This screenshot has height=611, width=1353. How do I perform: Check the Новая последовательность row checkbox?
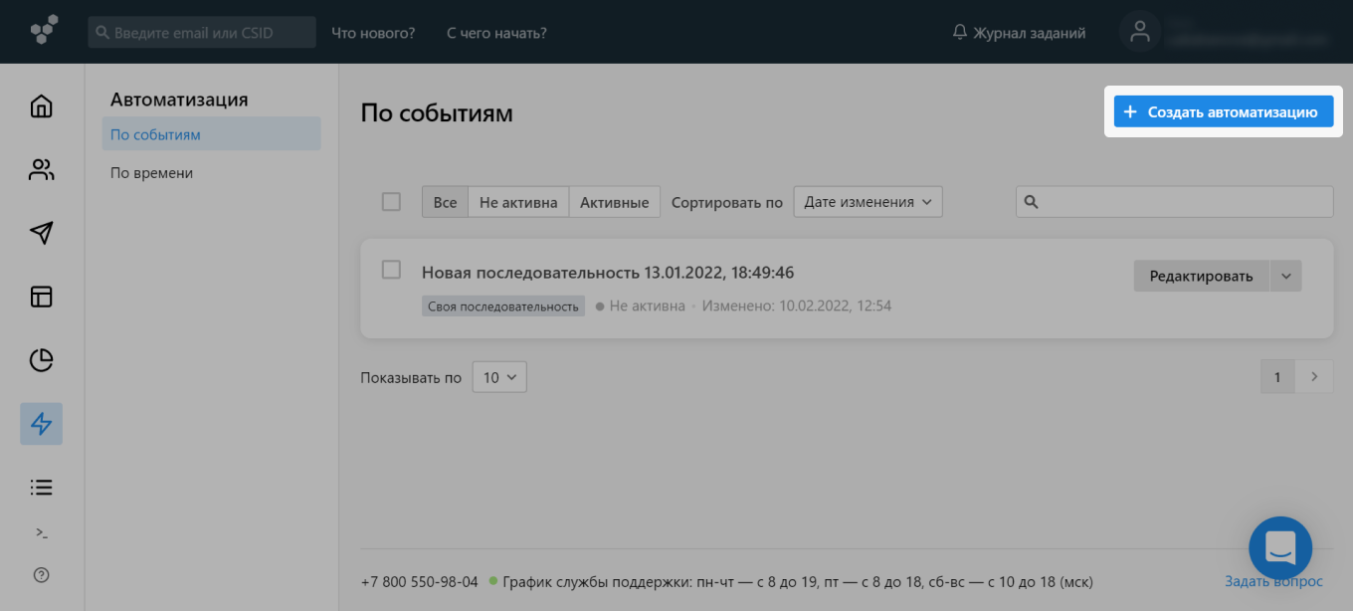391,269
